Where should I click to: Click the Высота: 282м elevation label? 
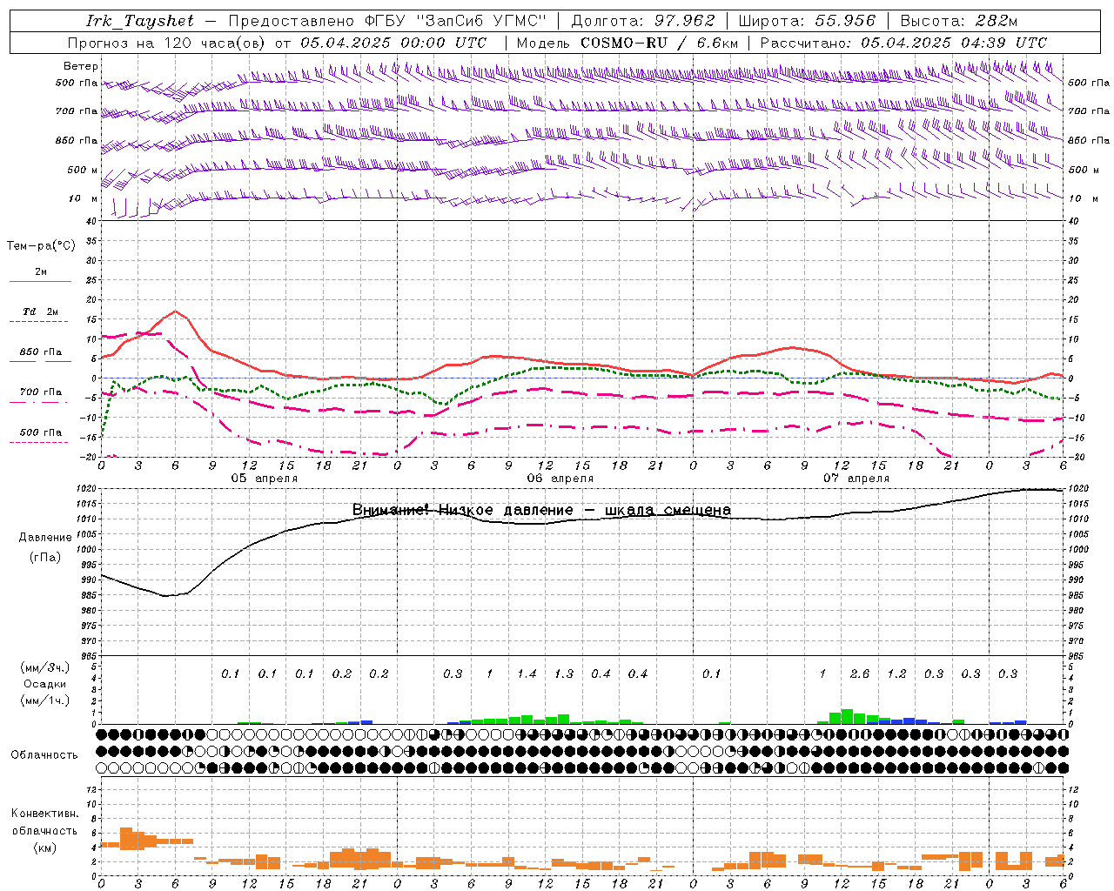959,21
